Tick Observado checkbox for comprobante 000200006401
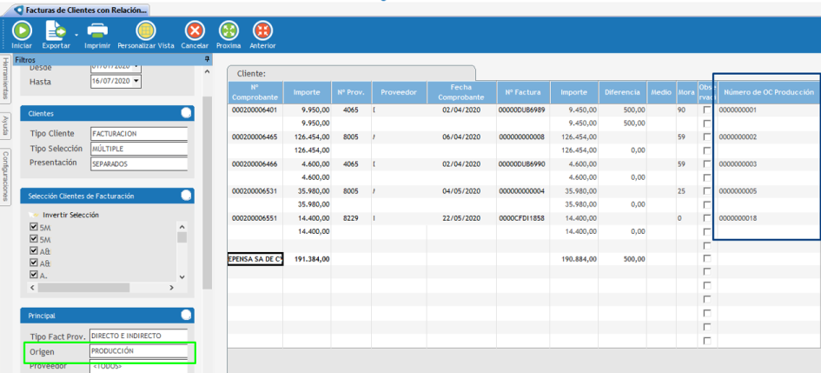The height and width of the screenshot is (373, 821). [x=707, y=110]
